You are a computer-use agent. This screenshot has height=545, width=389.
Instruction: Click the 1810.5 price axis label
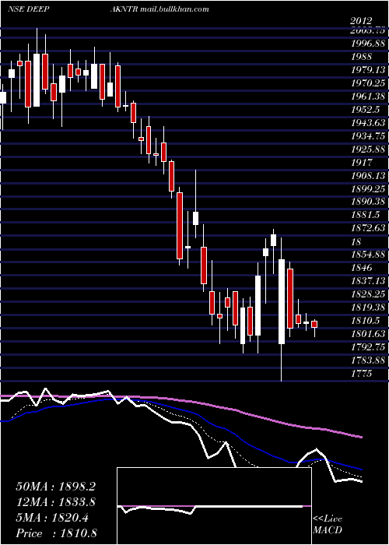click(x=365, y=321)
